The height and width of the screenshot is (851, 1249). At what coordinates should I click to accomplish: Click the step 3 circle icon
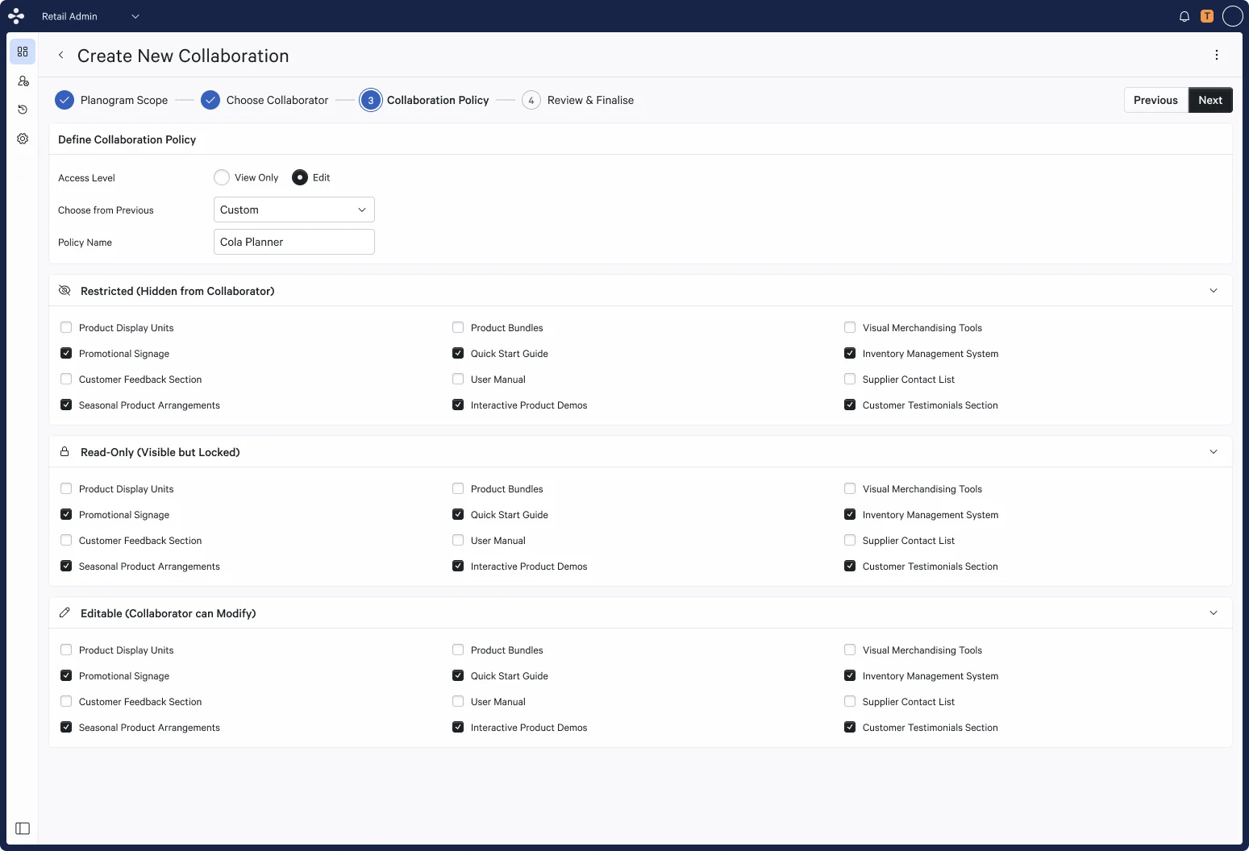(371, 100)
